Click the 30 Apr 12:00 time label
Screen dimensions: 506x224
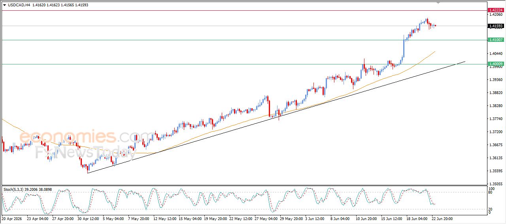click(88, 218)
